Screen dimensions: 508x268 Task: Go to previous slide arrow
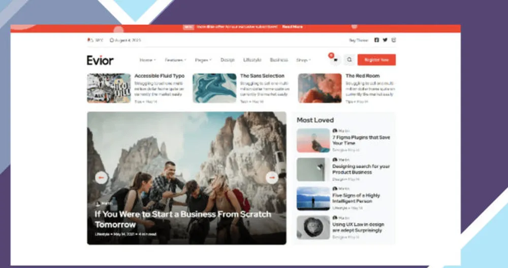102,178
